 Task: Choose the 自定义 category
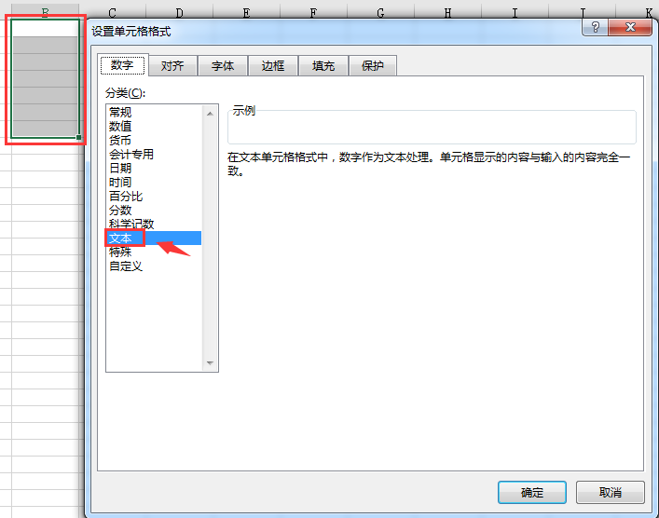coord(126,266)
